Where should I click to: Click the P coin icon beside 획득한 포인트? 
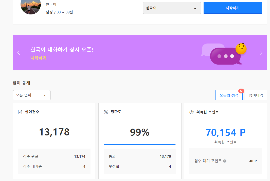[x=191, y=112]
